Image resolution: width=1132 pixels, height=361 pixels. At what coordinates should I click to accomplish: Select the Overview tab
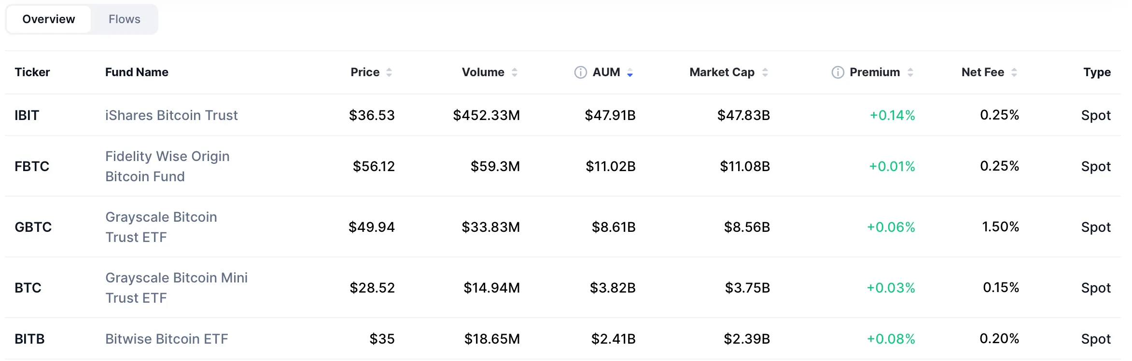pos(49,19)
